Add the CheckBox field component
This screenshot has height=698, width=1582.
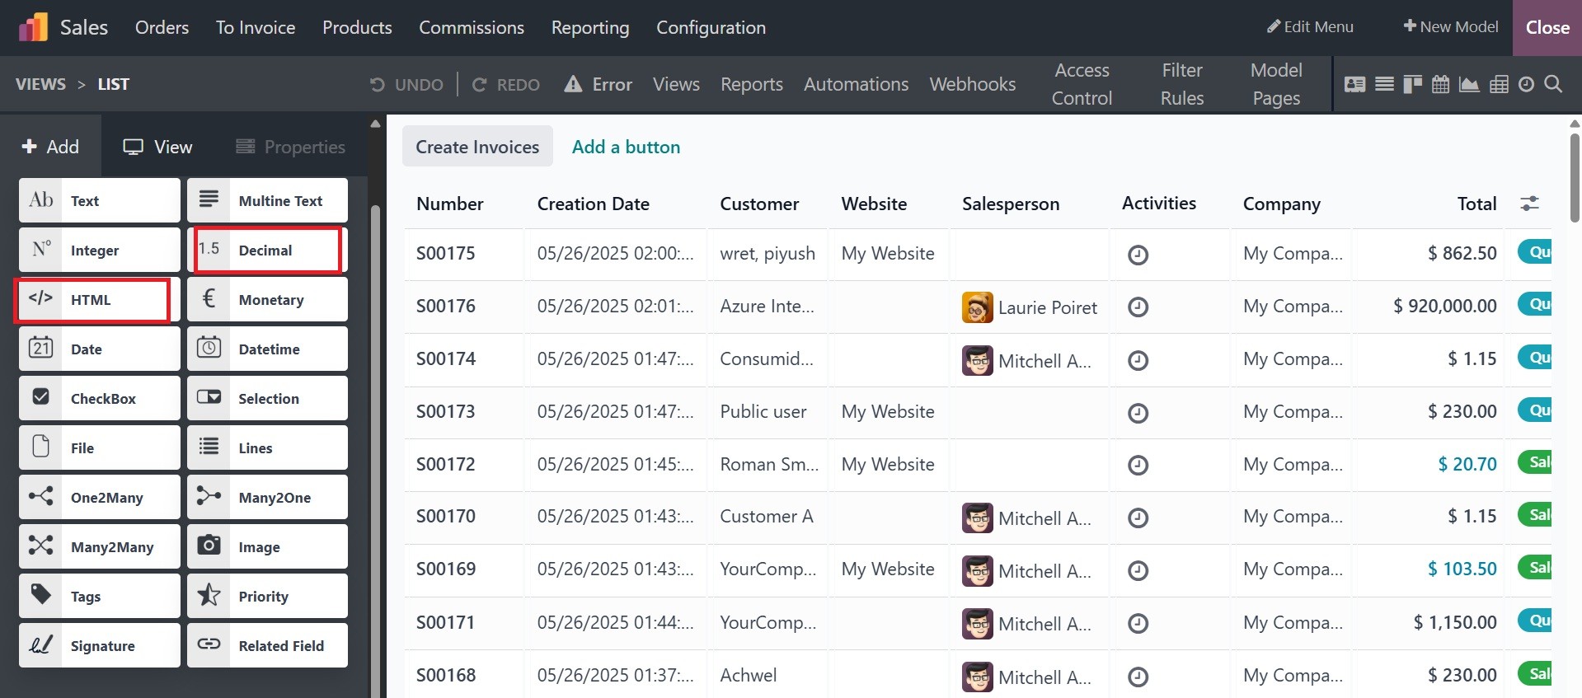click(99, 398)
